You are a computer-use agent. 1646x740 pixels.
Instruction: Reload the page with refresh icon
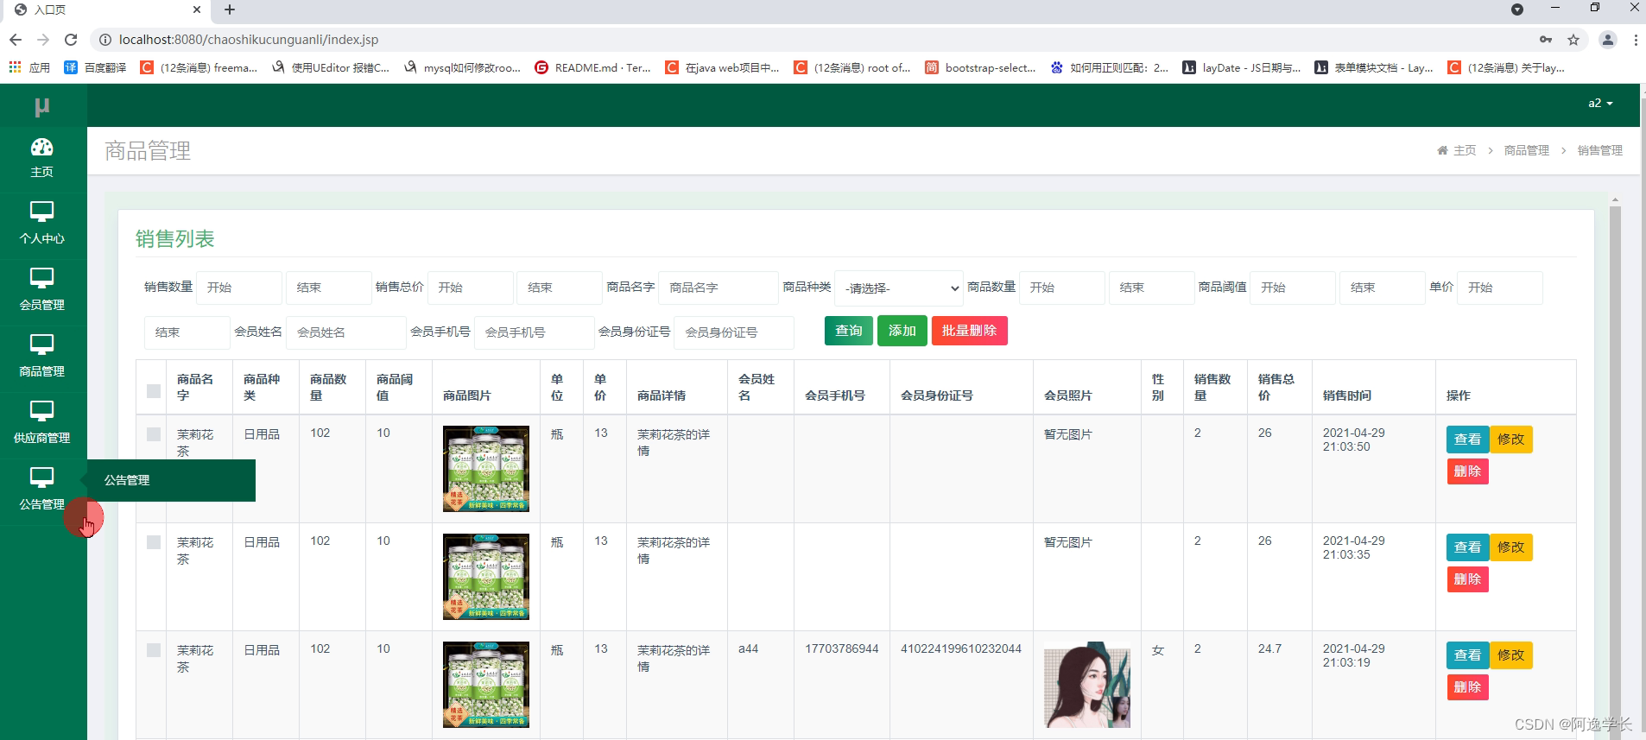[x=71, y=40]
